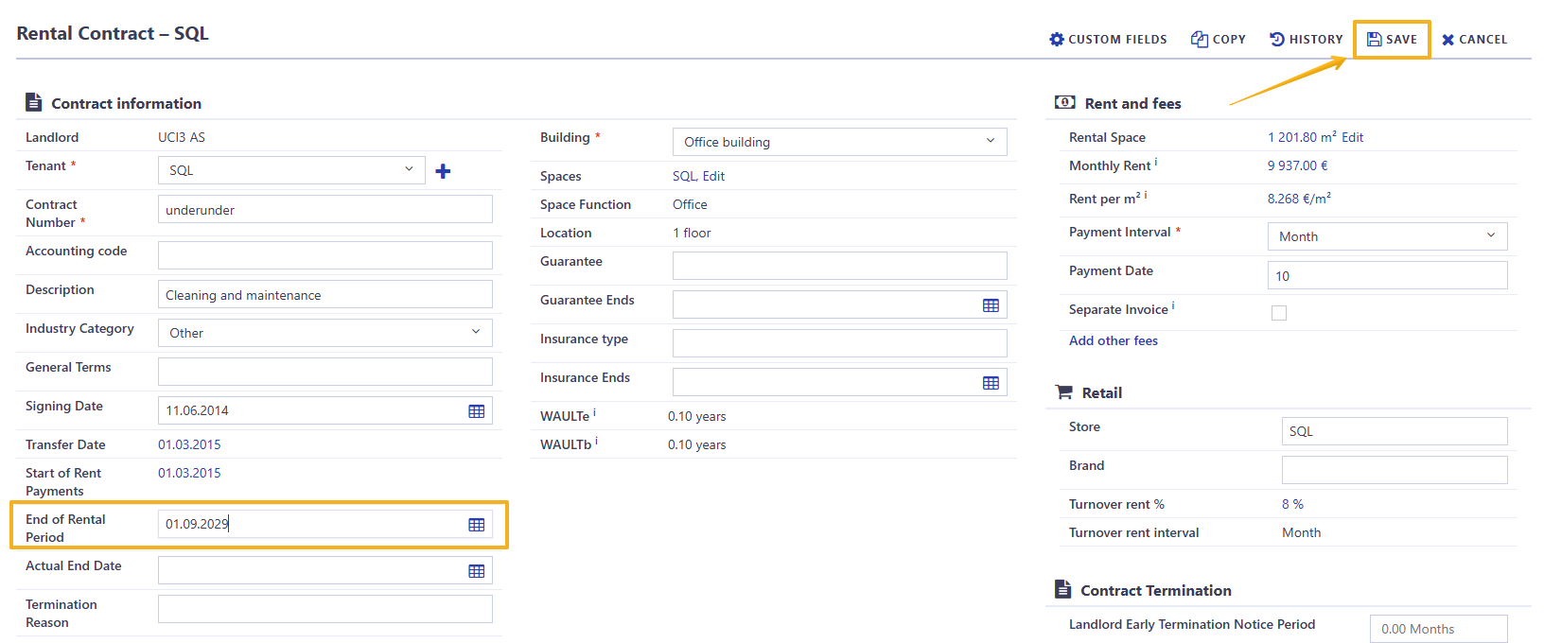The width and height of the screenshot is (1544, 643).
Task: Edit Description Cleaning and maintenance field
Action: click(325, 294)
